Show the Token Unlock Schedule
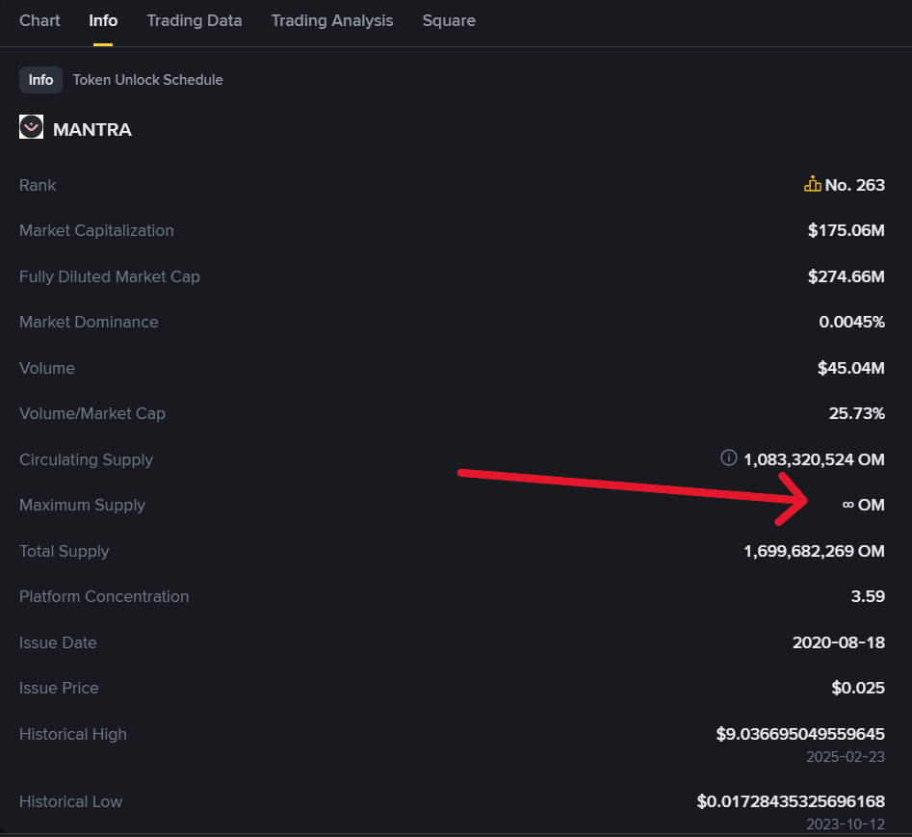The image size is (912, 837). (x=147, y=80)
